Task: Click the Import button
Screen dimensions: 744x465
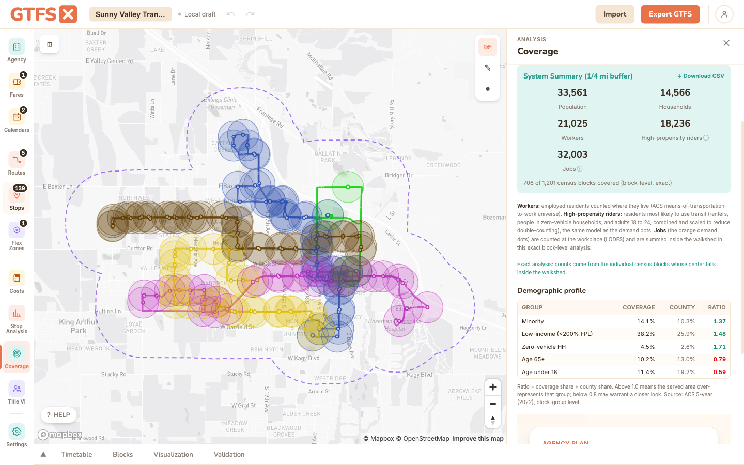Action: pos(615,14)
